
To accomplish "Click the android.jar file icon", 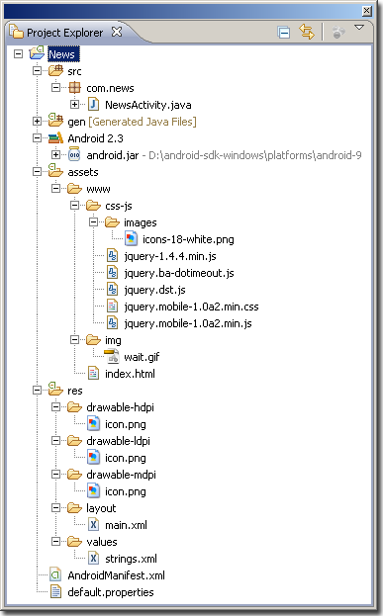I will [x=74, y=155].
